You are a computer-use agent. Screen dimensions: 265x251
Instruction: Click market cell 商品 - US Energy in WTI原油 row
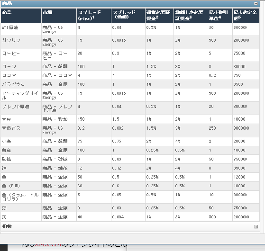click(x=59, y=29)
